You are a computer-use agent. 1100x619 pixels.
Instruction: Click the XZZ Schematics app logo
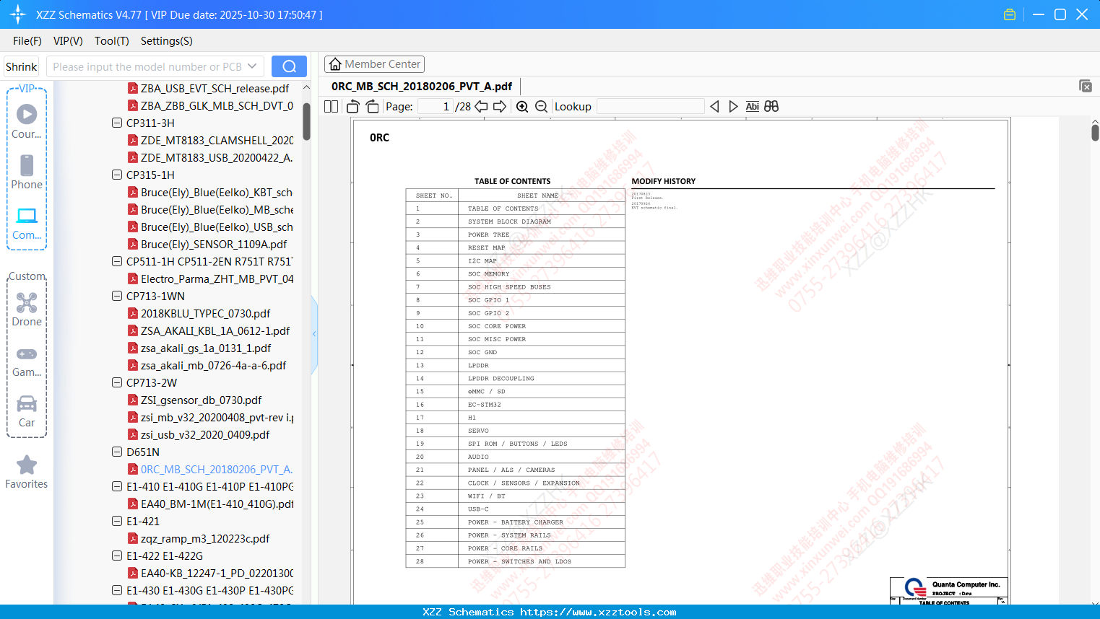17,14
